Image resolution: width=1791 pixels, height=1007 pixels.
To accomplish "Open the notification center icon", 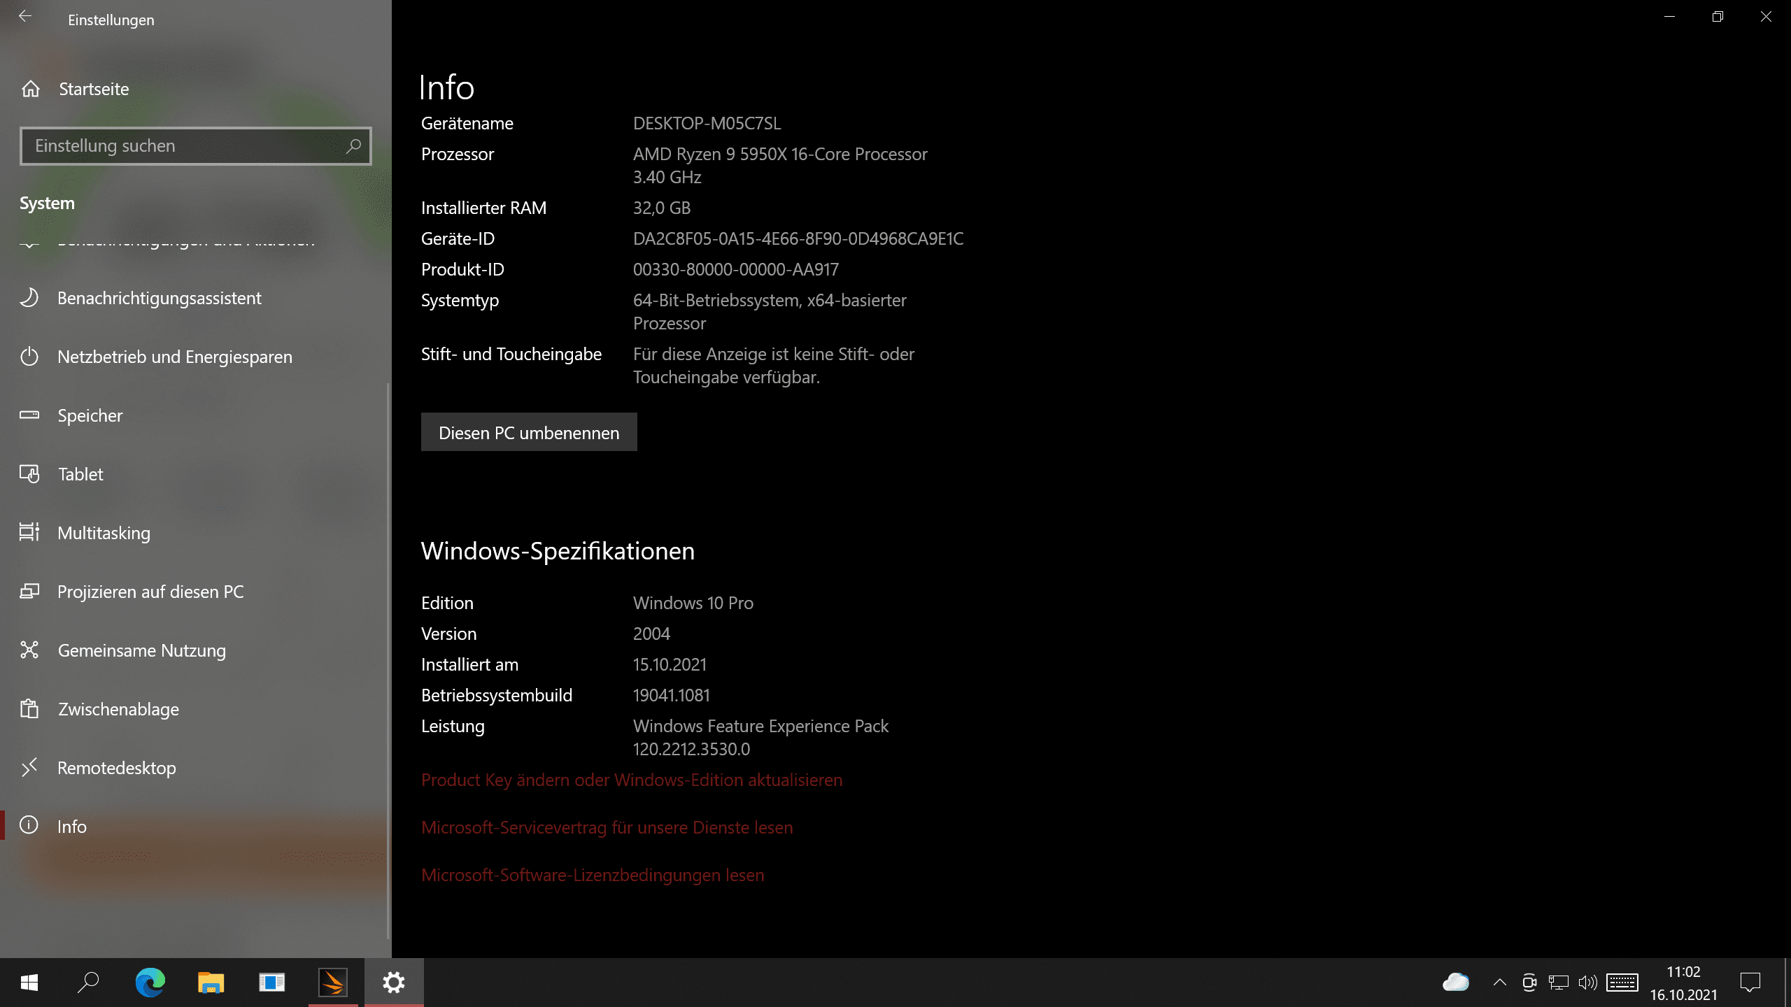I will [1750, 983].
